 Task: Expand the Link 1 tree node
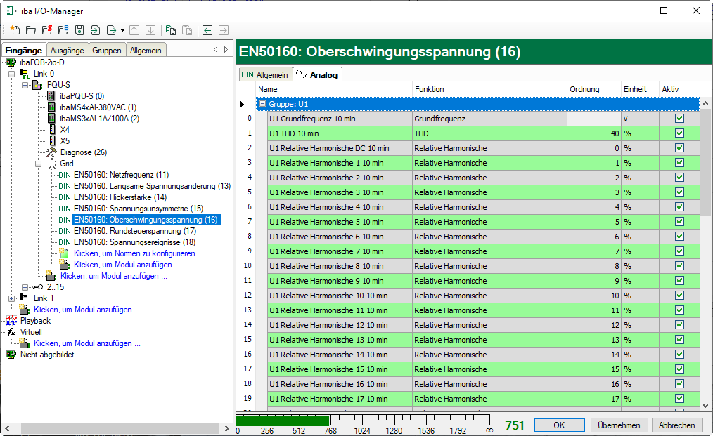pyautogui.click(x=12, y=298)
